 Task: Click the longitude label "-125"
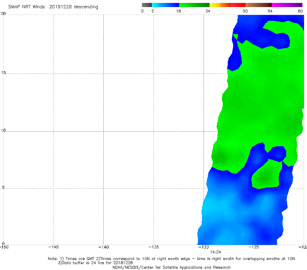[x=254, y=247]
